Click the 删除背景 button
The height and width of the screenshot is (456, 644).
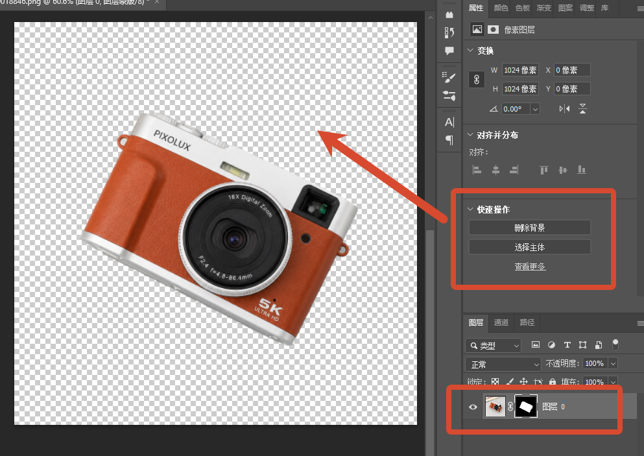[529, 228]
